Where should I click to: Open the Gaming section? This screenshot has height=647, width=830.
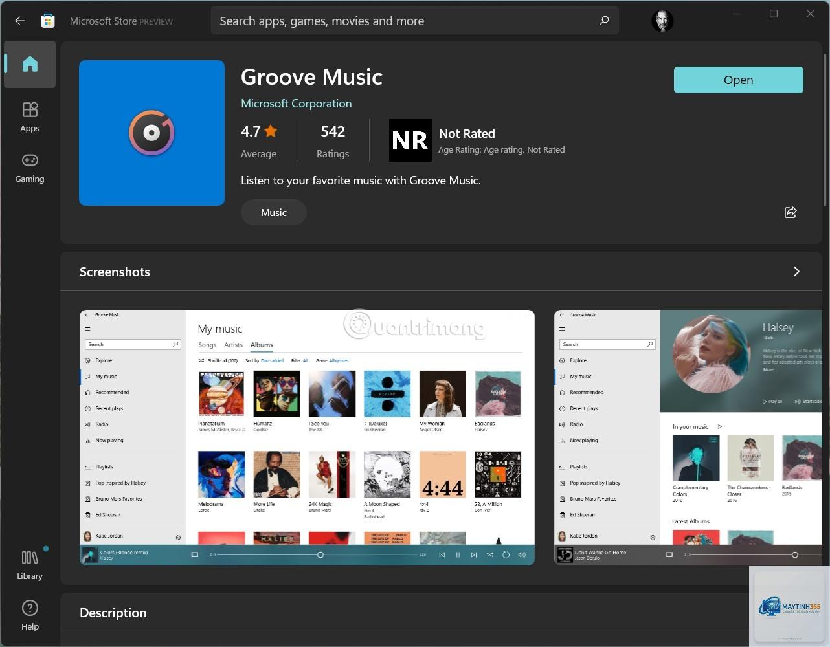point(30,168)
